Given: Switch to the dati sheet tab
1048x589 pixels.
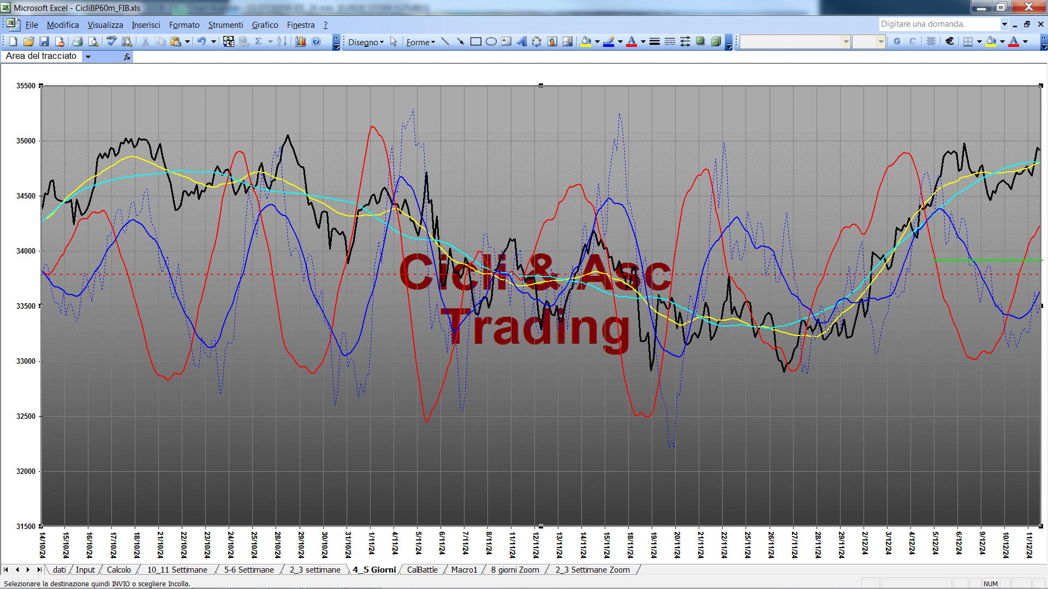Looking at the screenshot, I should (59, 570).
